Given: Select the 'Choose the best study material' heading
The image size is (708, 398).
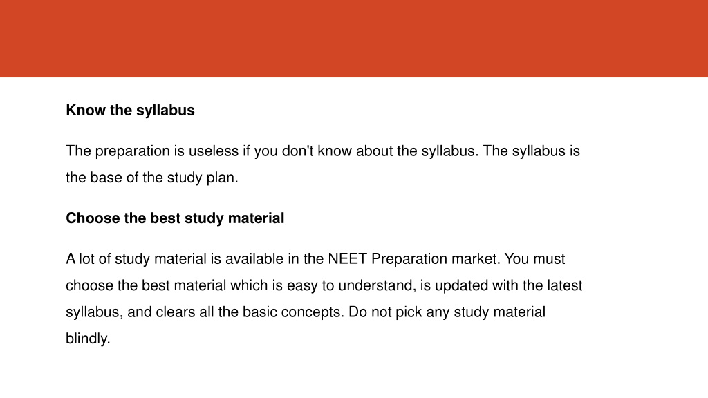Looking at the screenshot, I should [175, 218].
